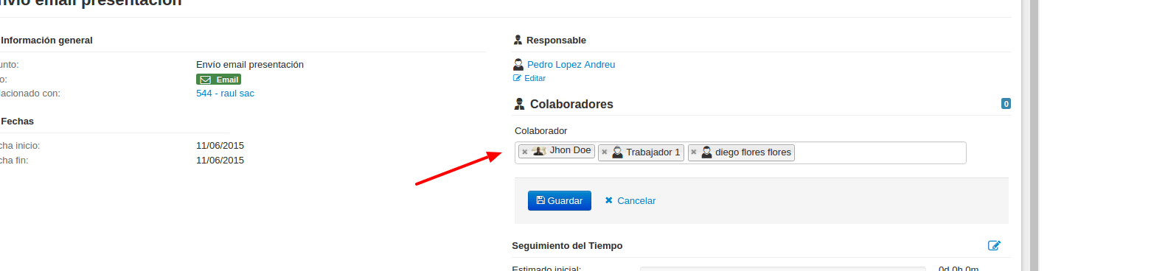Image resolution: width=1151 pixels, height=271 pixels.
Task: Open Pedro Lopez Andreu profile link
Action: pos(571,65)
